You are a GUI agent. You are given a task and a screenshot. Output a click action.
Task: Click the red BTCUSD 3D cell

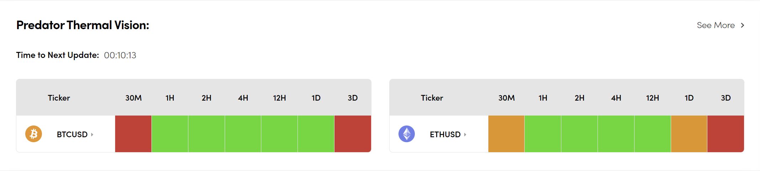tap(353, 134)
